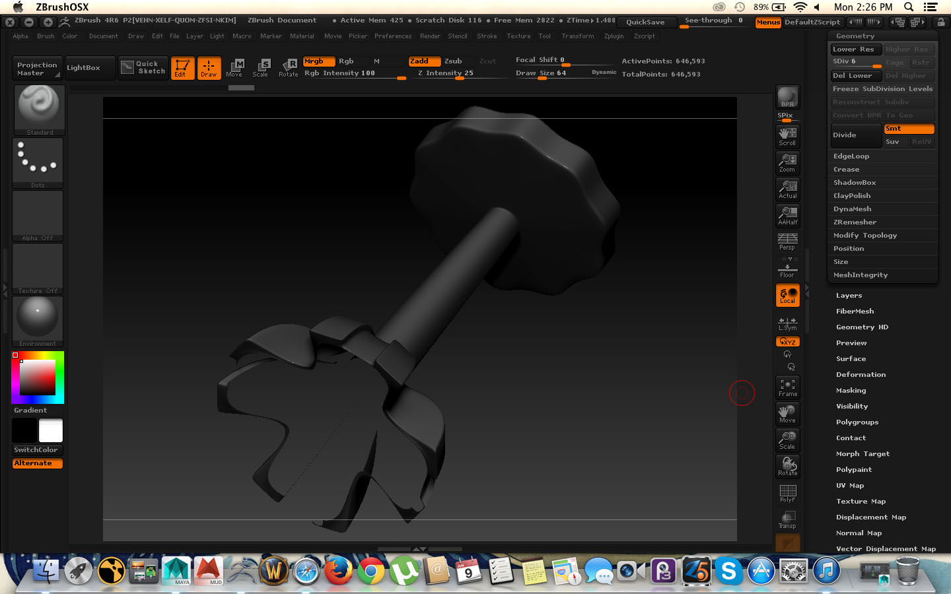Expand the Layers subpalette
The image size is (951, 594).
[849, 296]
